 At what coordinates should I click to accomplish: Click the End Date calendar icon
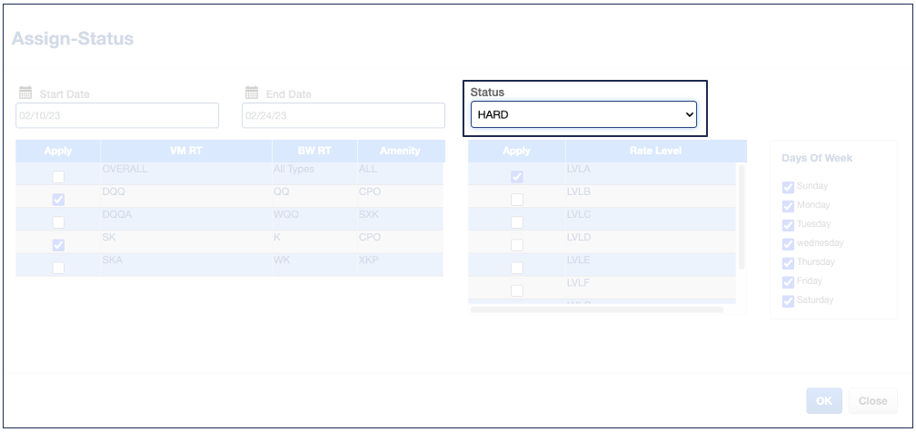(x=252, y=93)
